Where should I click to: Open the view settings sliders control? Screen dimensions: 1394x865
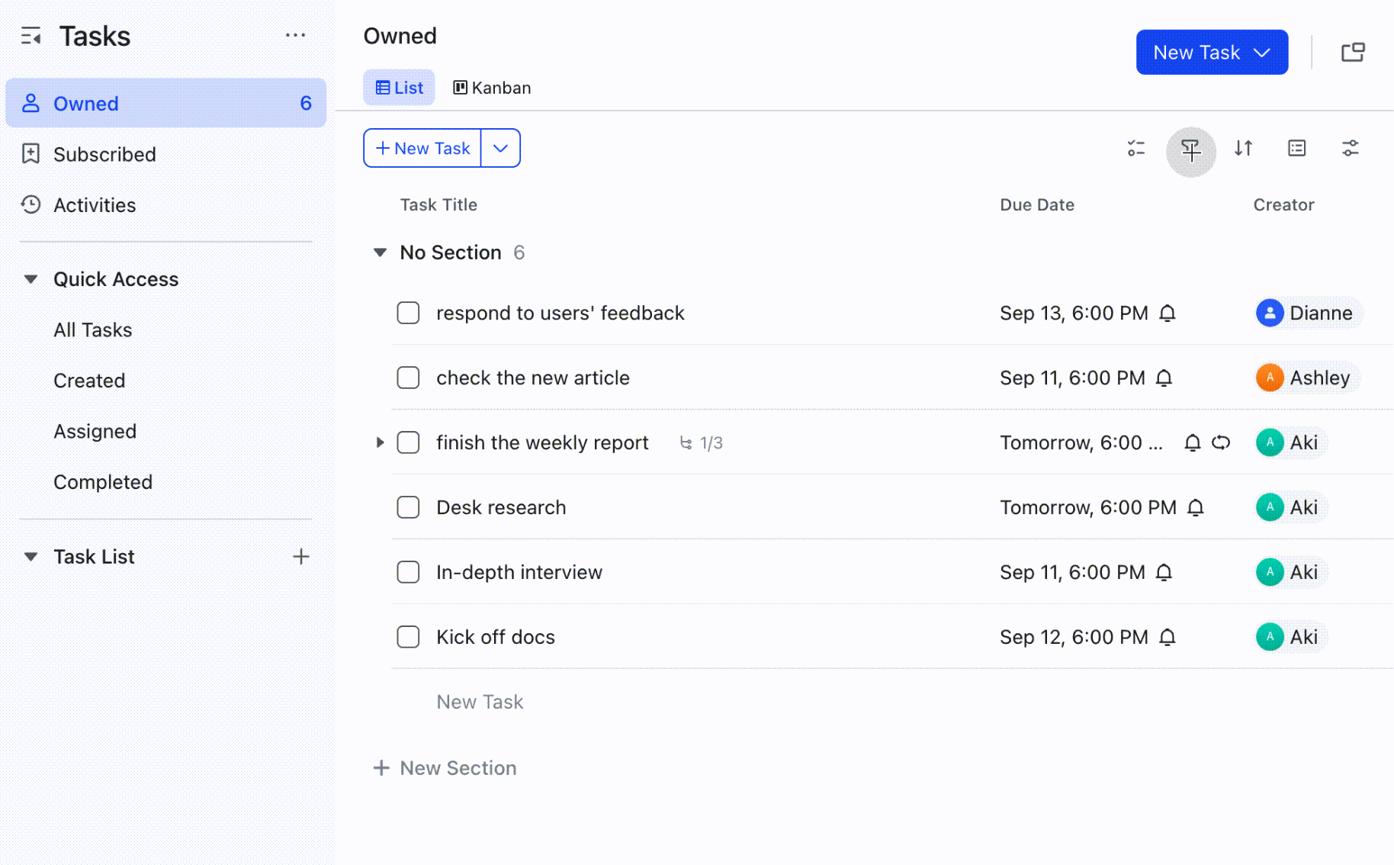pyautogui.click(x=1351, y=149)
